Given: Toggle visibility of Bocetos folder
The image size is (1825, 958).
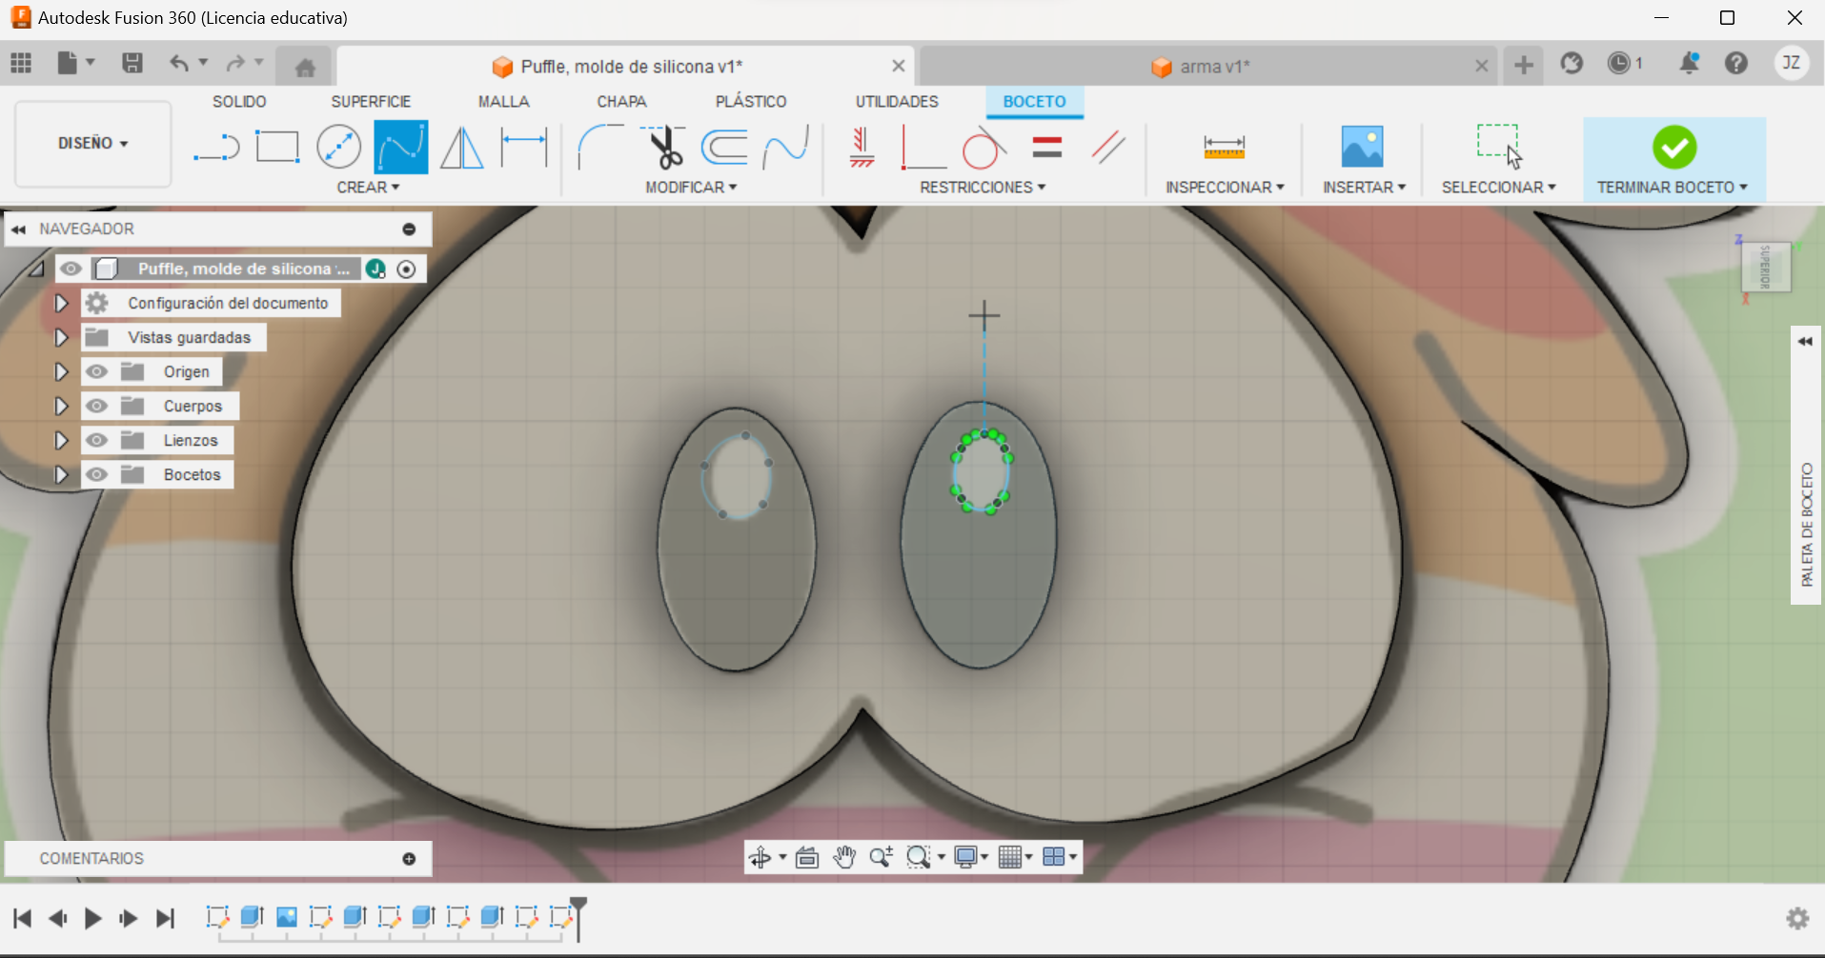Looking at the screenshot, I should coord(96,474).
